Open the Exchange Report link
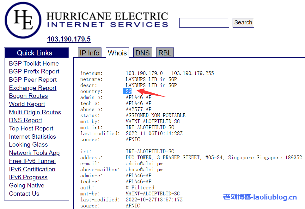 pyautogui.click(x=33, y=88)
